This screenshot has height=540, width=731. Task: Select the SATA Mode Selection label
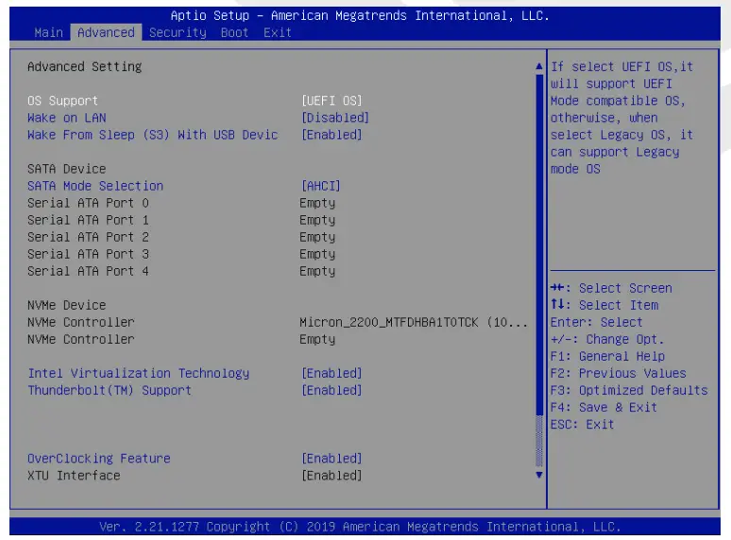[x=95, y=186]
